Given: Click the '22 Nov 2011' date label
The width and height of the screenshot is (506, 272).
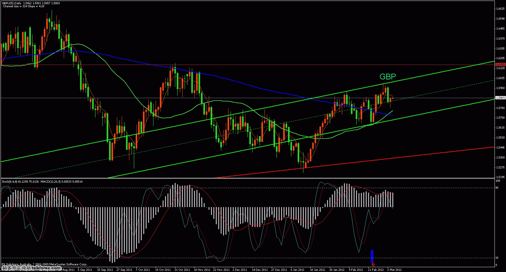Looking at the screenshot, I should coord(221,270).
